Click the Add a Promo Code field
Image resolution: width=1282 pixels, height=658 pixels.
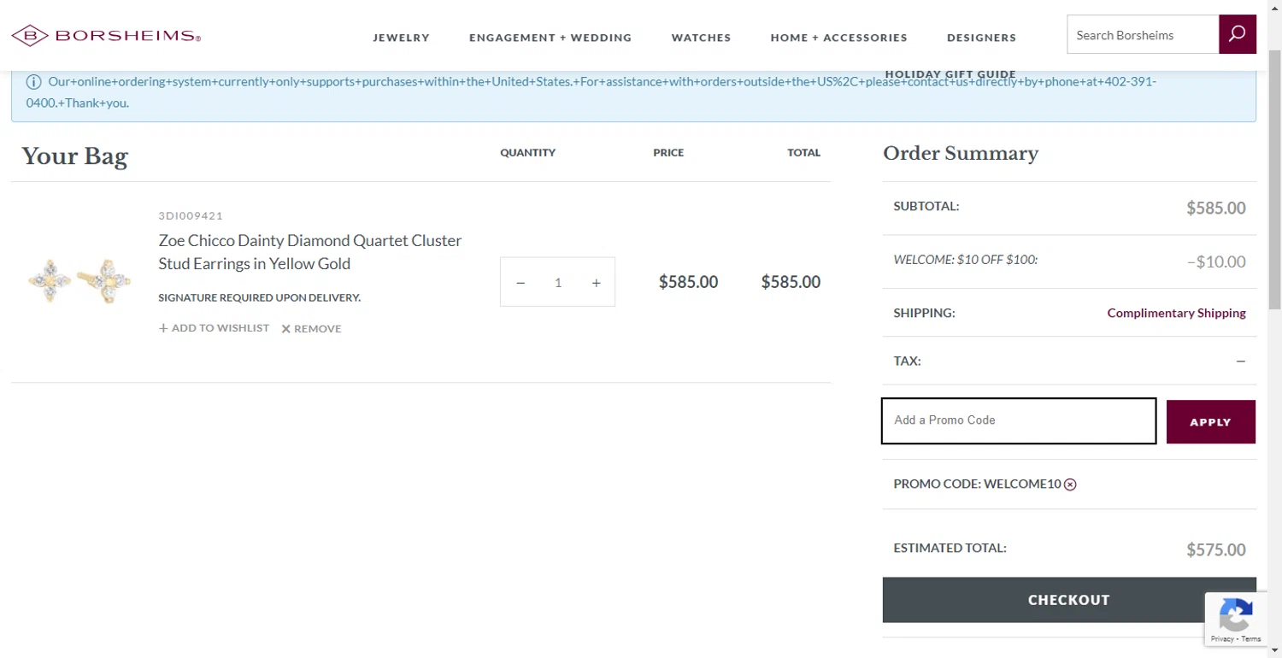point(1019,420)
